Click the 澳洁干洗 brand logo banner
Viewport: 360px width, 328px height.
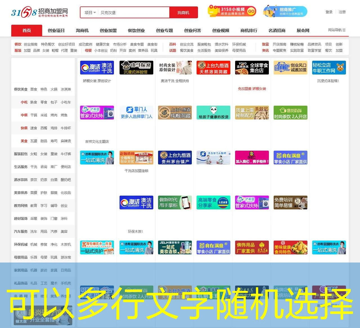[x=97, y=67]
